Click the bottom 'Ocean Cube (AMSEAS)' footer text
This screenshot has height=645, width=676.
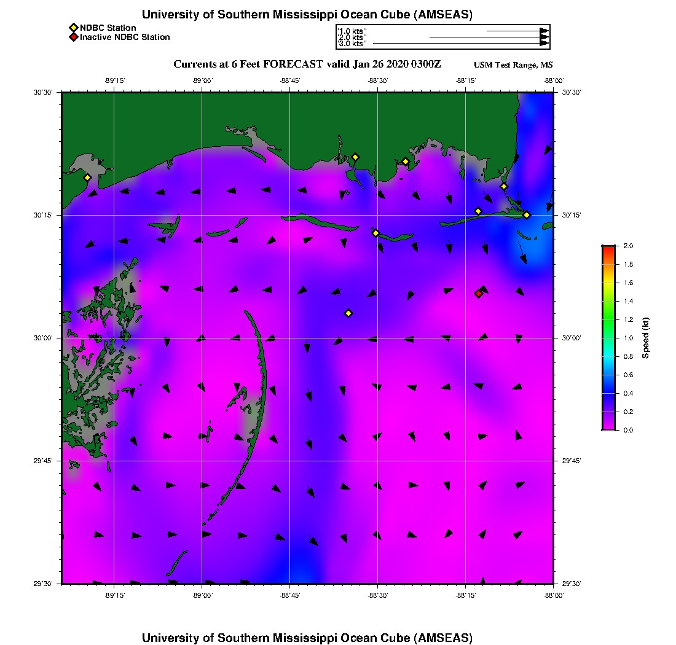(x=307, y=637)
